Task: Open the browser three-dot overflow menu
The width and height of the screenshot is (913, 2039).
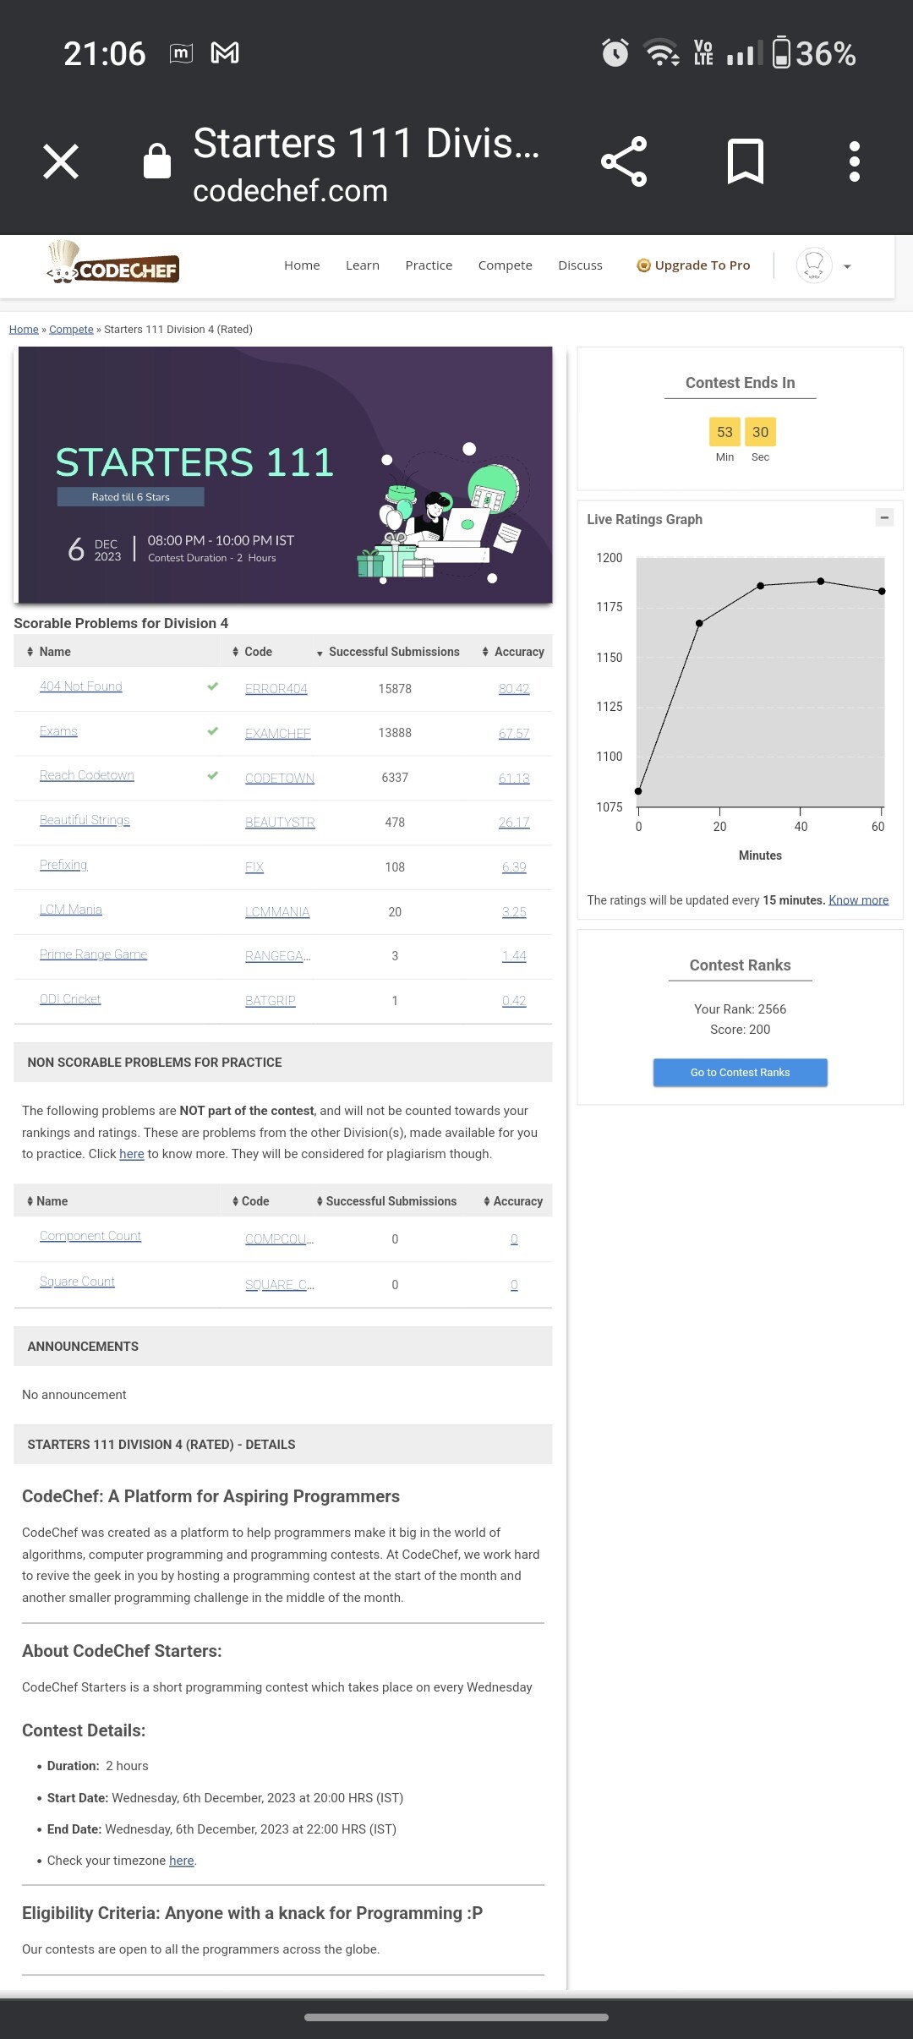Action: (x=855, y=161)
